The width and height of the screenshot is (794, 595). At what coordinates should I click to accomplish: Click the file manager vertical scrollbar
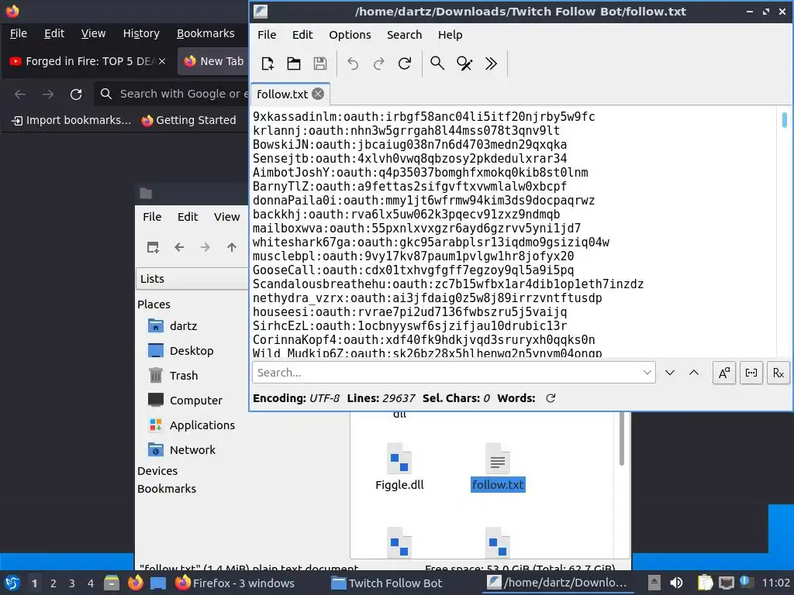click(x=622, y=439)
